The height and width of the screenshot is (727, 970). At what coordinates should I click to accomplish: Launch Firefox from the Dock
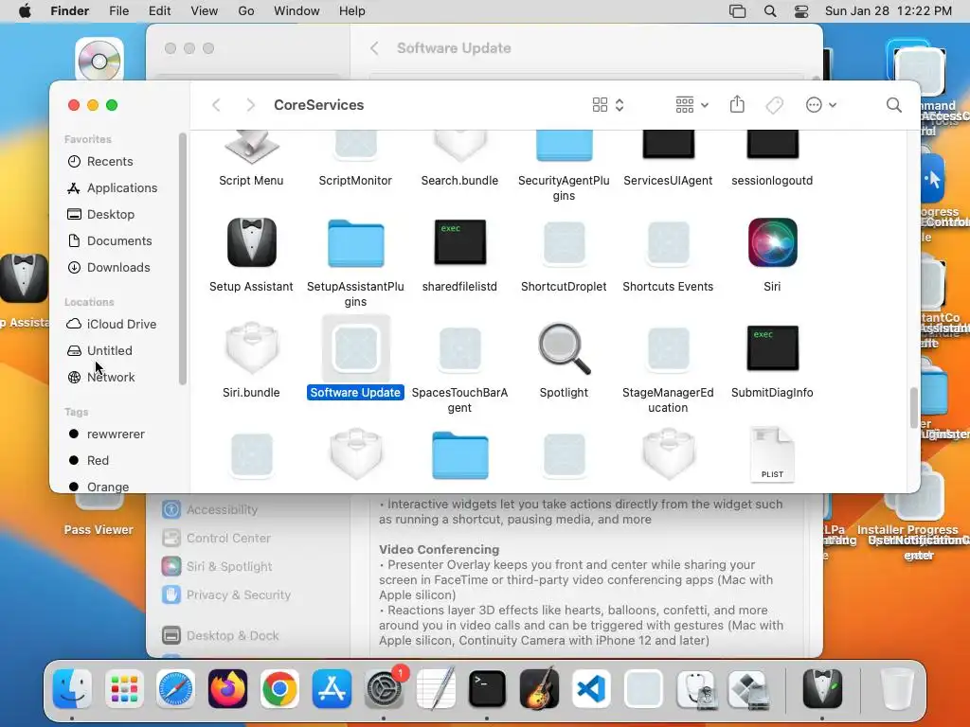point(227,689)
